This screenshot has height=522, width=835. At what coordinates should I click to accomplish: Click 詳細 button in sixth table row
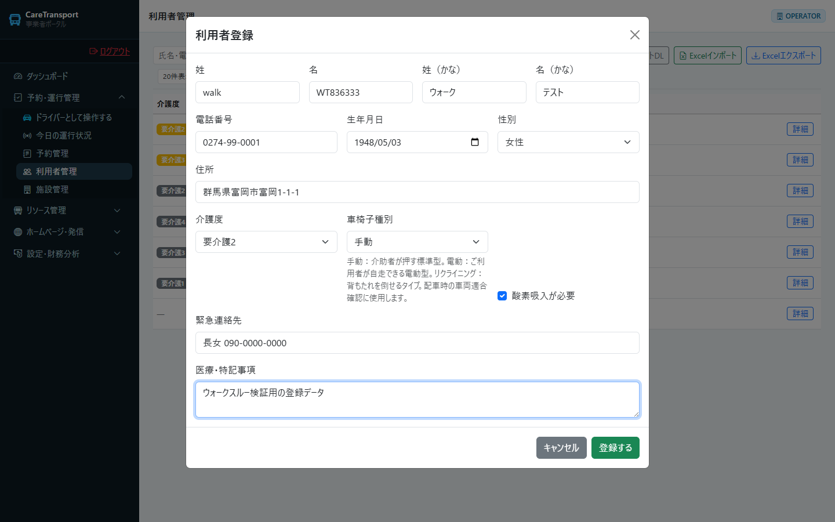[x=800, y=283]
